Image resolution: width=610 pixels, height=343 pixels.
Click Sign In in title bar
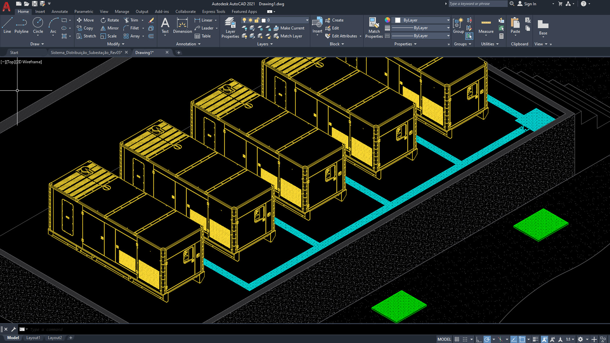coord(530,4)
